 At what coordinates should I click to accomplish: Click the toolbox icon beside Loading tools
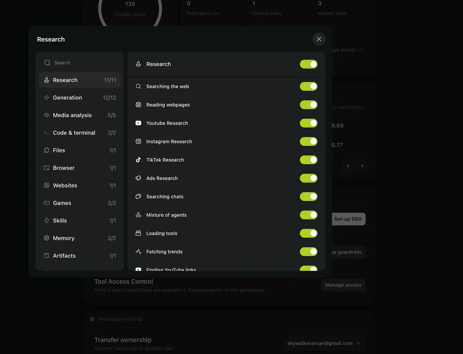coord(138,233)
